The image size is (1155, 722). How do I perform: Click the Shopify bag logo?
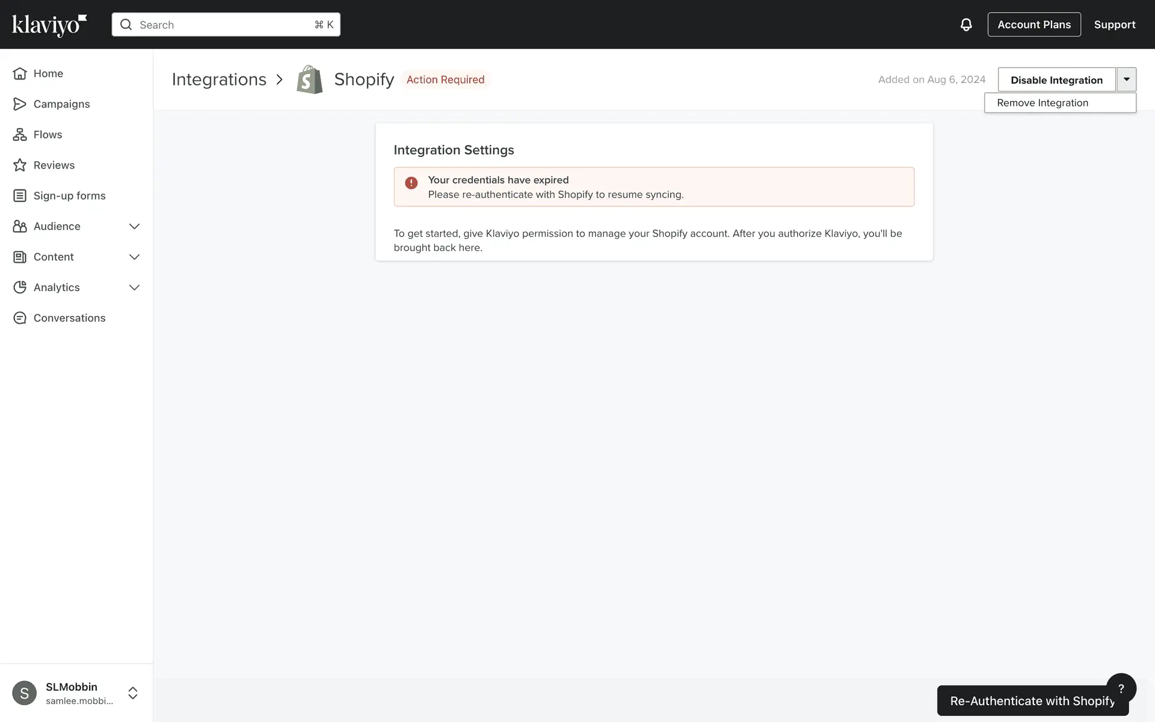(310, 79)
